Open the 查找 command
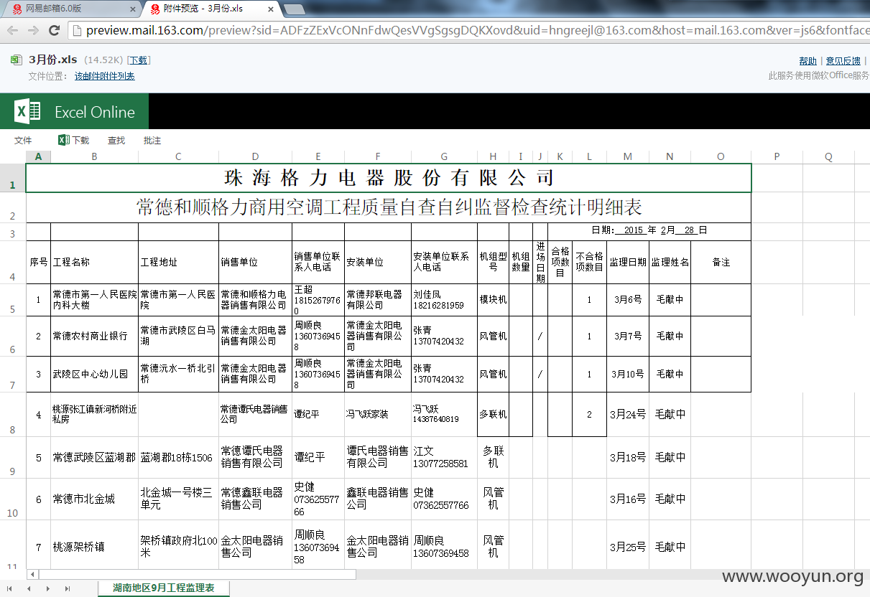 pos(116,141)
